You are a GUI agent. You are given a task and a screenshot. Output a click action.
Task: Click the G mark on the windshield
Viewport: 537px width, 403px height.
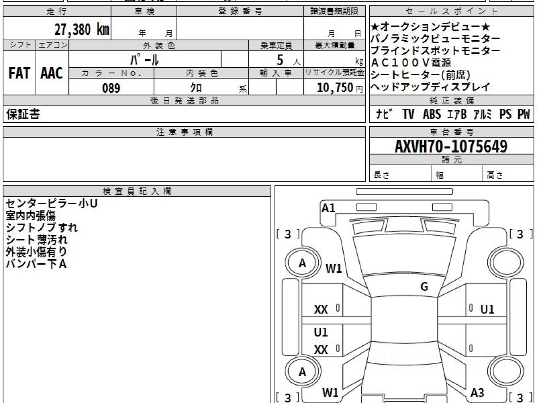point(424,287)
